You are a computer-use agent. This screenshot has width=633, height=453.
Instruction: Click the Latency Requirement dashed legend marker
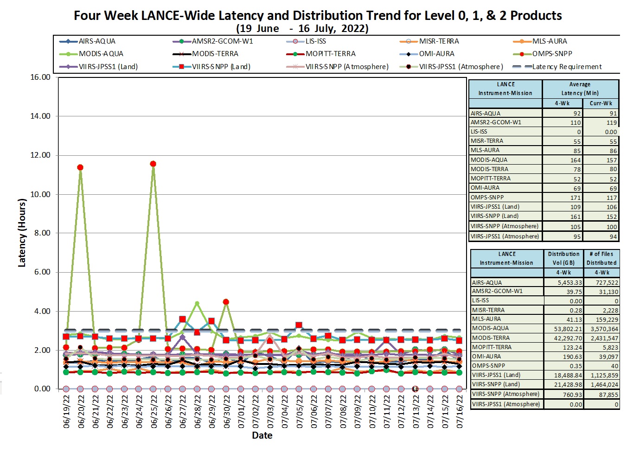click(x=522, y=67)
